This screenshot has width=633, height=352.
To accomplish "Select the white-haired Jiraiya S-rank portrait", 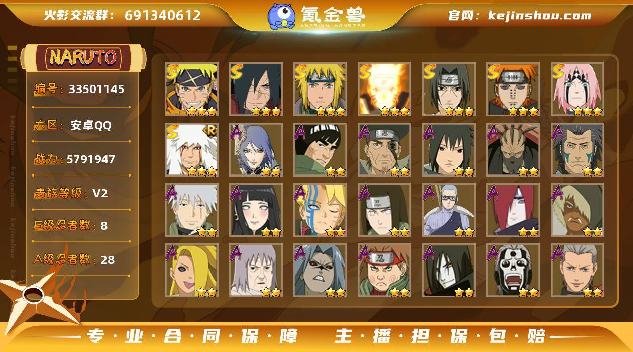I will pyautogui.click(x=191, y=150).
